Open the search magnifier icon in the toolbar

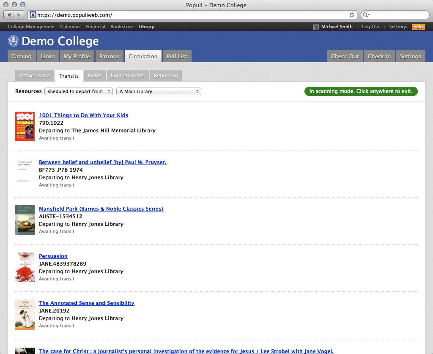click(x=366, y=15)
